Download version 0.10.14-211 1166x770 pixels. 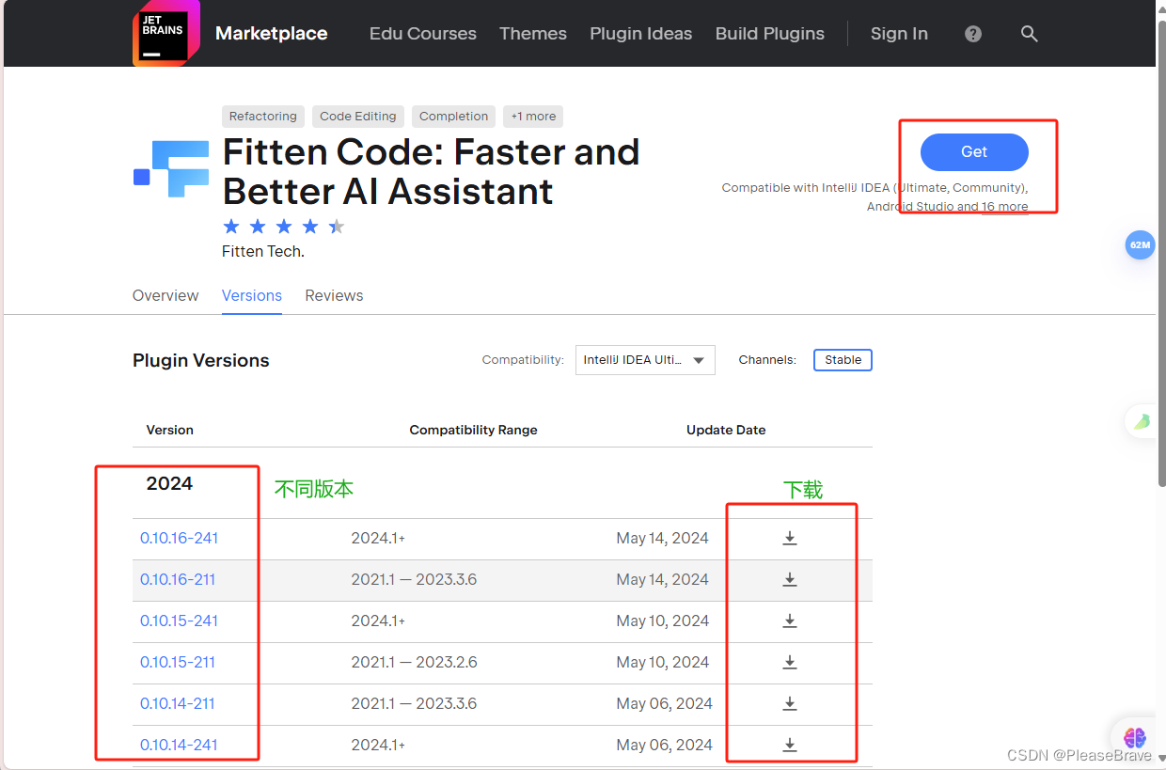click(790, 703)
